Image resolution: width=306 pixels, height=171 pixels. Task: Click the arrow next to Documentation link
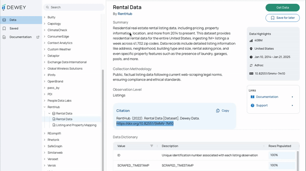coord(292,97)
